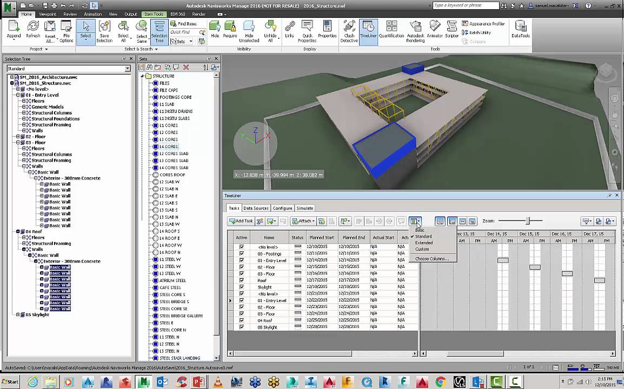Toggle Active checkbox for 02 - Floor on 12/23/2015
The image size is (624, 389).
coord(242,307)
